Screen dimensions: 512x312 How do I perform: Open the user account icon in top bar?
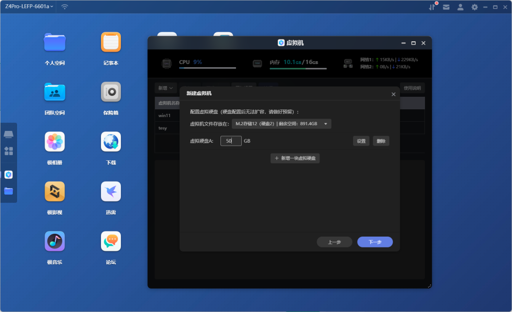pyautogui.click(x=460, y=7)
